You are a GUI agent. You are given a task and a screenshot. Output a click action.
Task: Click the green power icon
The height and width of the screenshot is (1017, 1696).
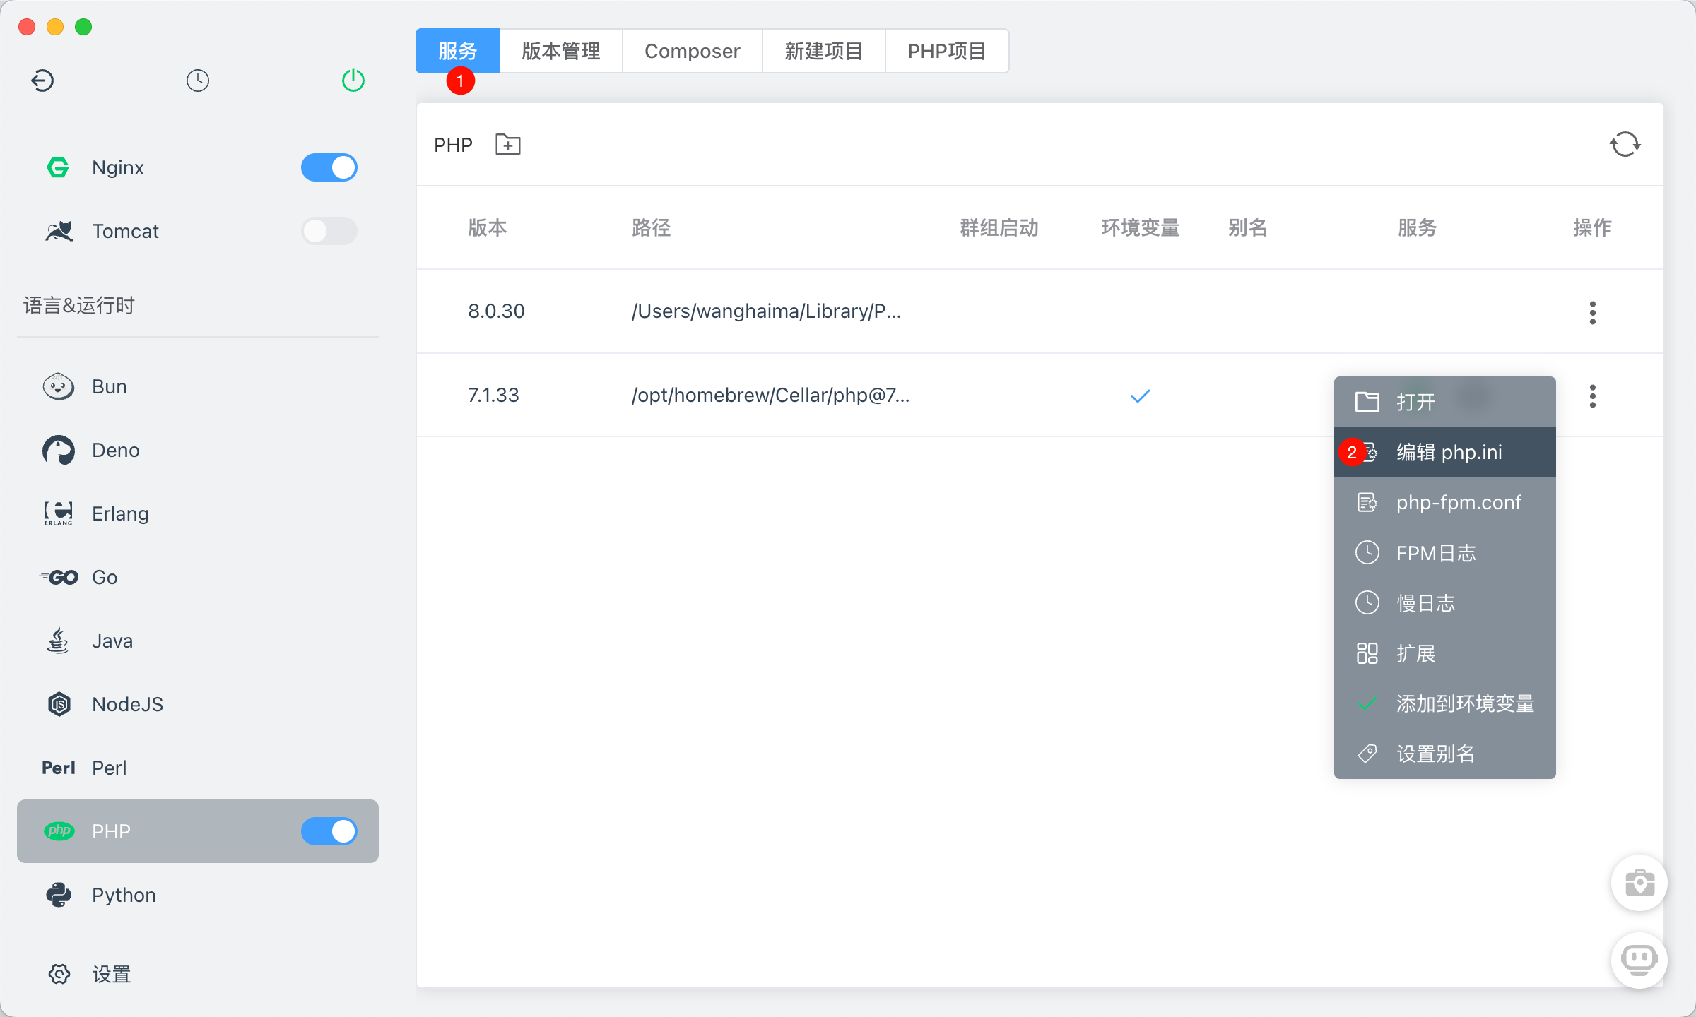coord(353,81)
